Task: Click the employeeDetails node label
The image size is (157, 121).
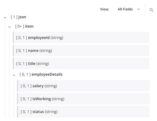Action: click(x=47, y=74)
